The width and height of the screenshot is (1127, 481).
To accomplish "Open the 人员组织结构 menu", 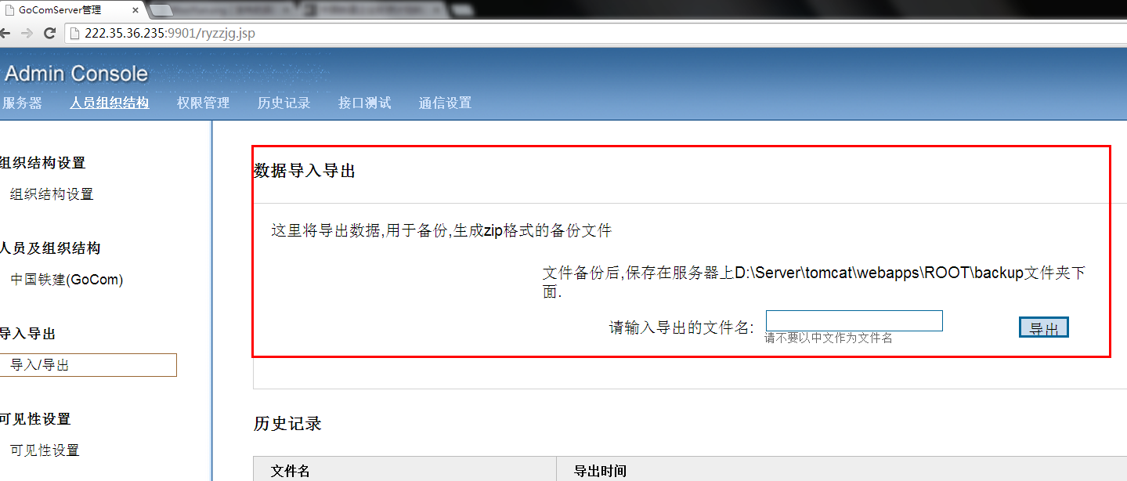I will point(110,103).
